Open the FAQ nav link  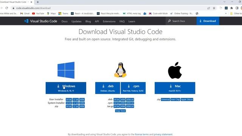click(122, 21)
